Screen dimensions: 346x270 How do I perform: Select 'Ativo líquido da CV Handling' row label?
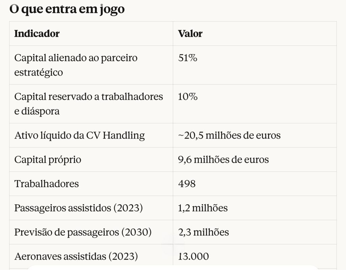tap(79, 136)
